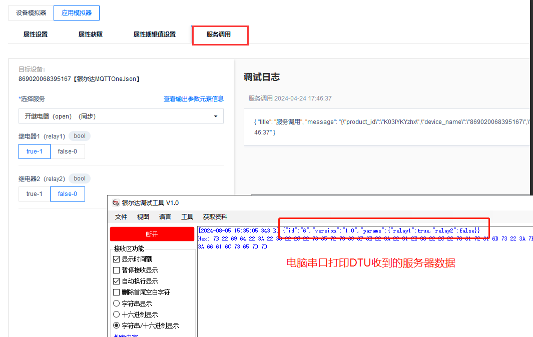Switch to the 设备模拟器 tab
The height and width of the screenshot is (337, 533).
tap(31, 13)
